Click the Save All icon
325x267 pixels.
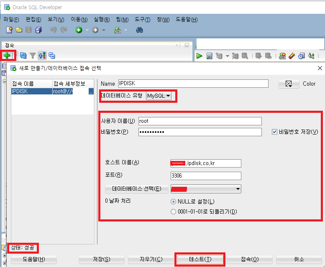pyautogui.click(x=38, y=30)
